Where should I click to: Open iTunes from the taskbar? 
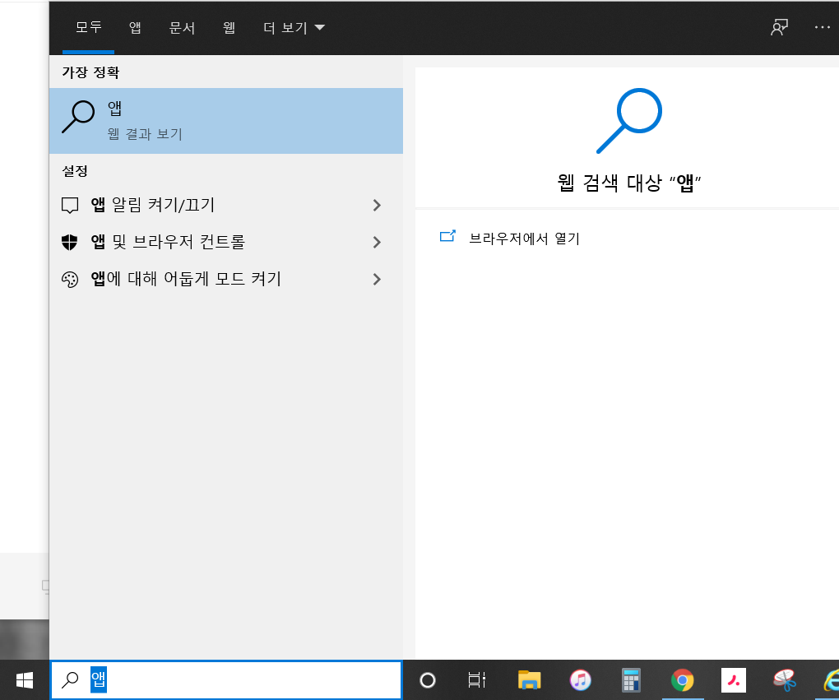point(581,680)
